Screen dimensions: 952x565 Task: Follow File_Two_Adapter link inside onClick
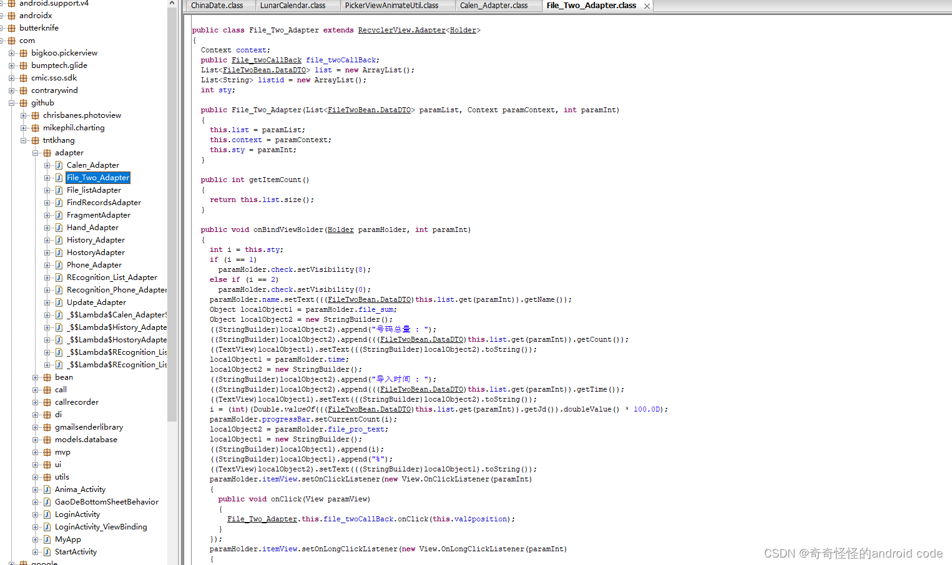(x=262, y=519)
